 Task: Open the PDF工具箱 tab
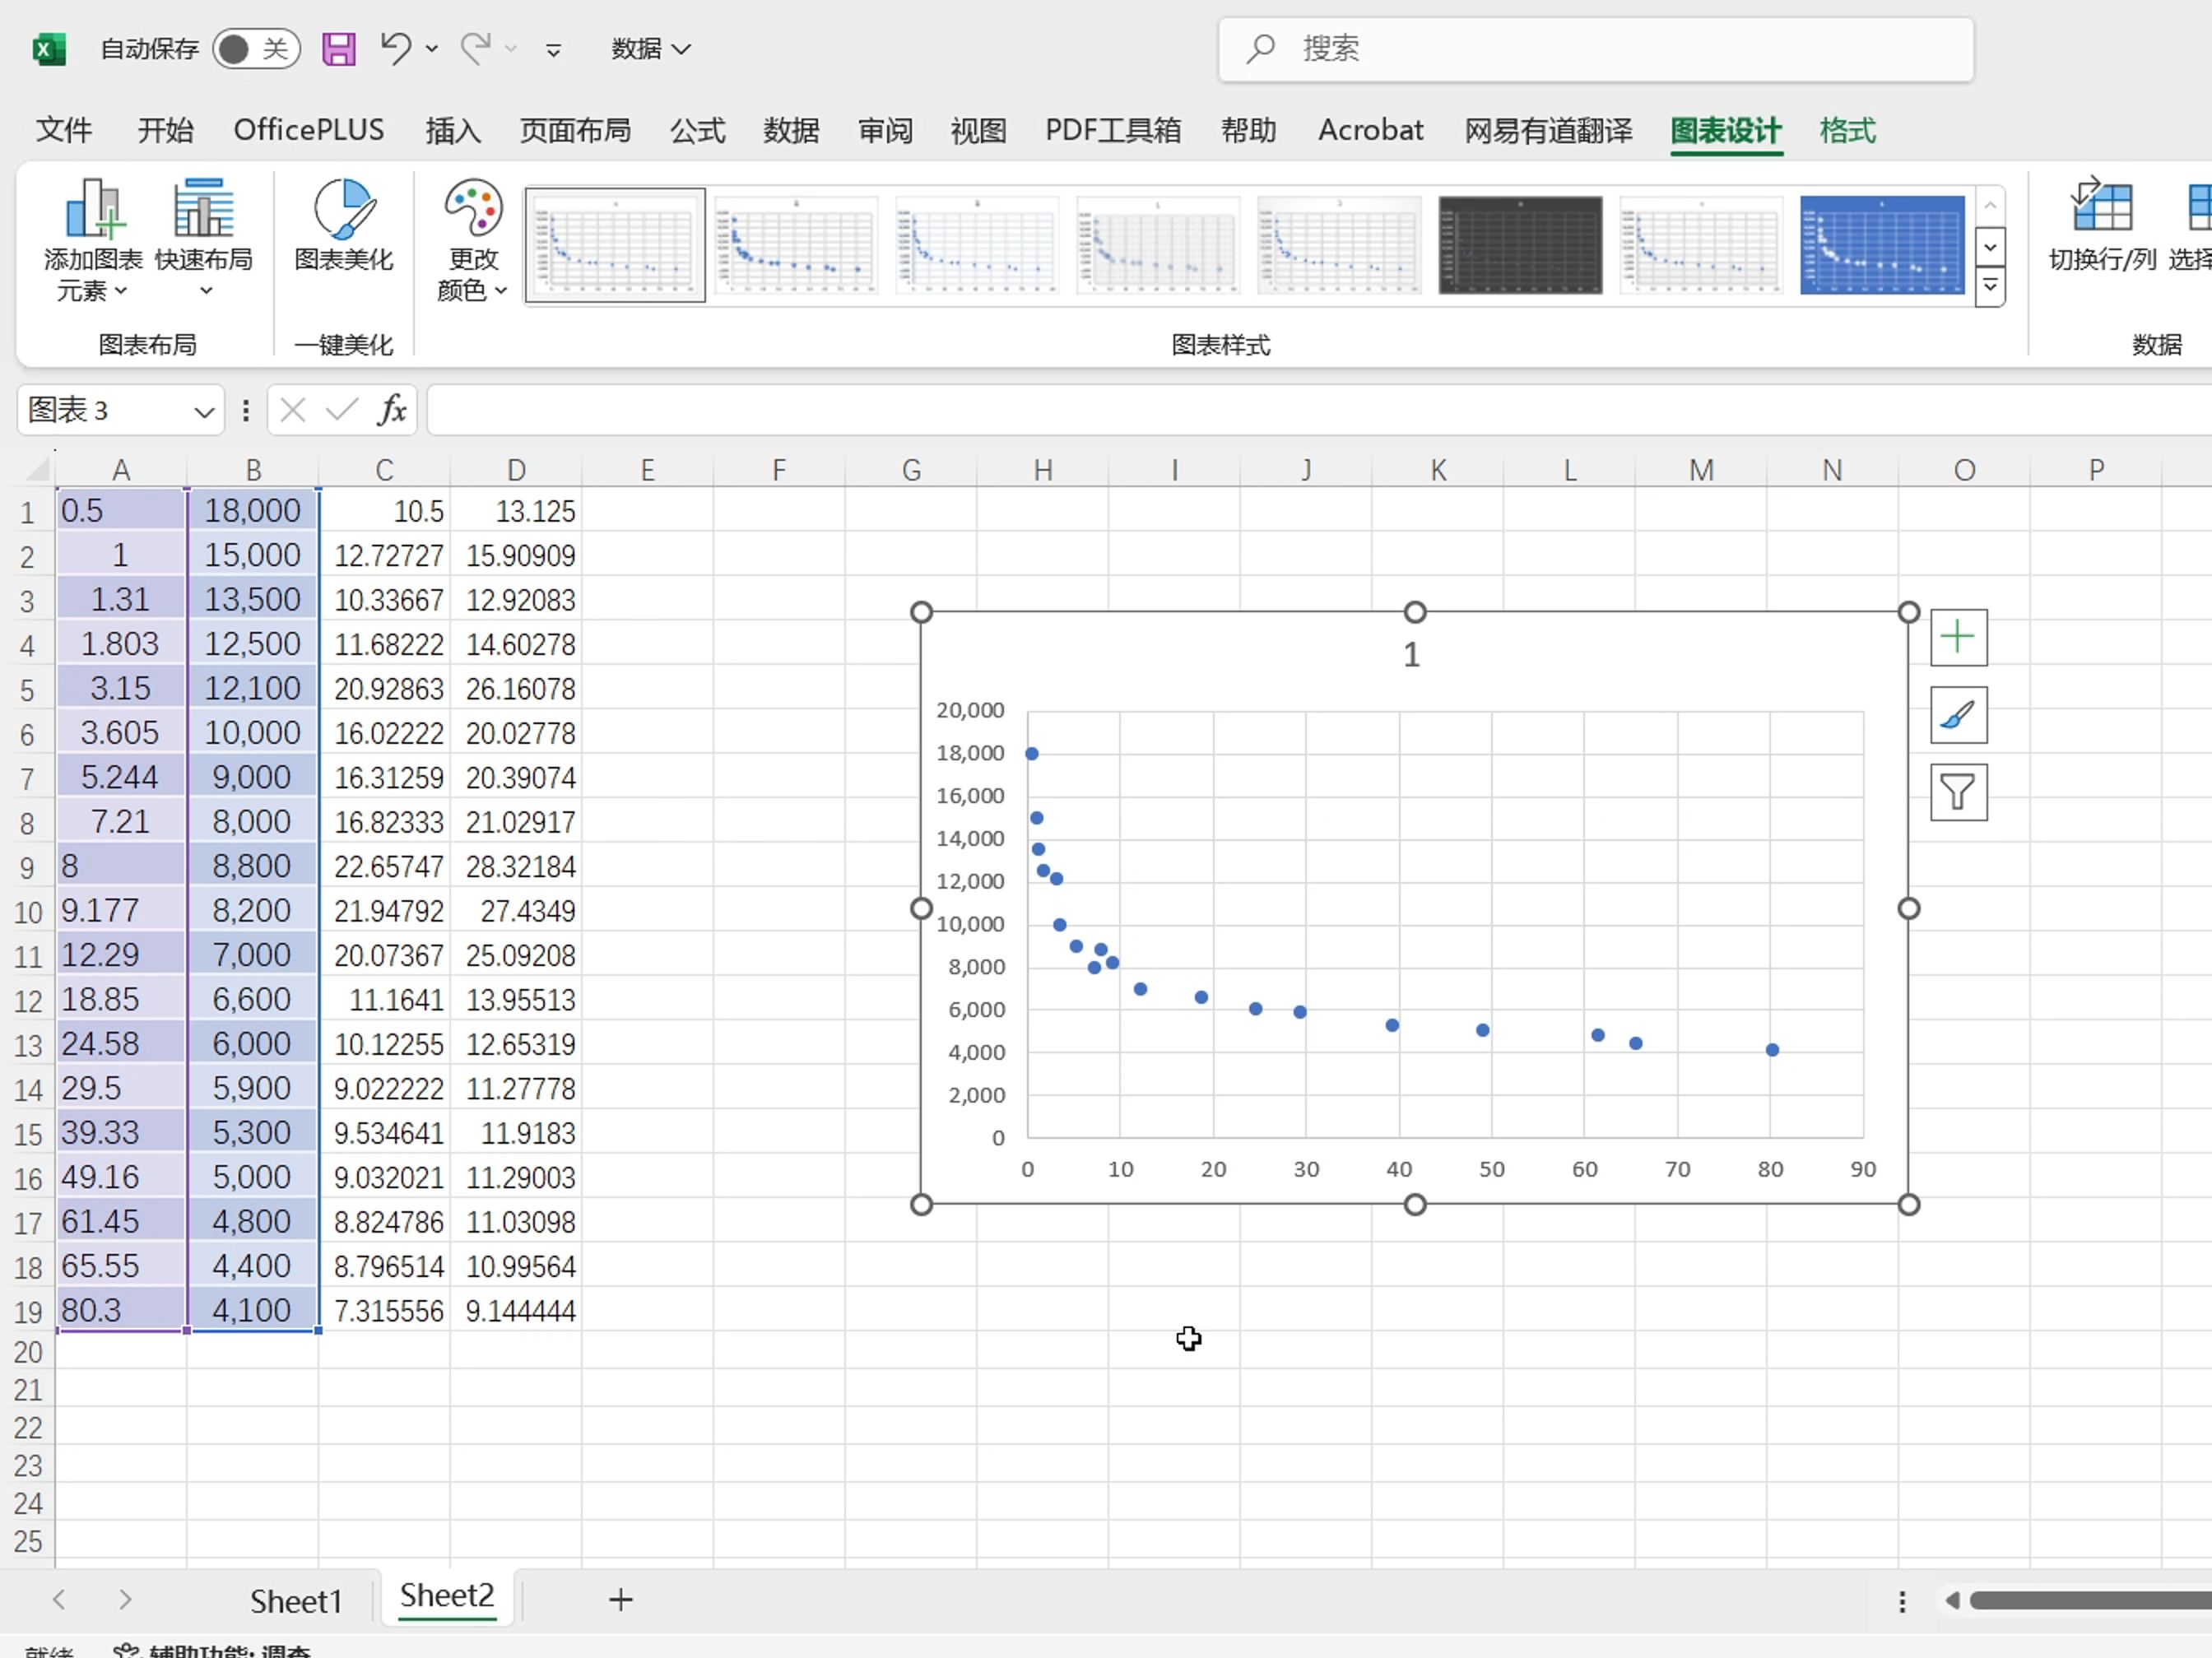tap(1113, 130)
